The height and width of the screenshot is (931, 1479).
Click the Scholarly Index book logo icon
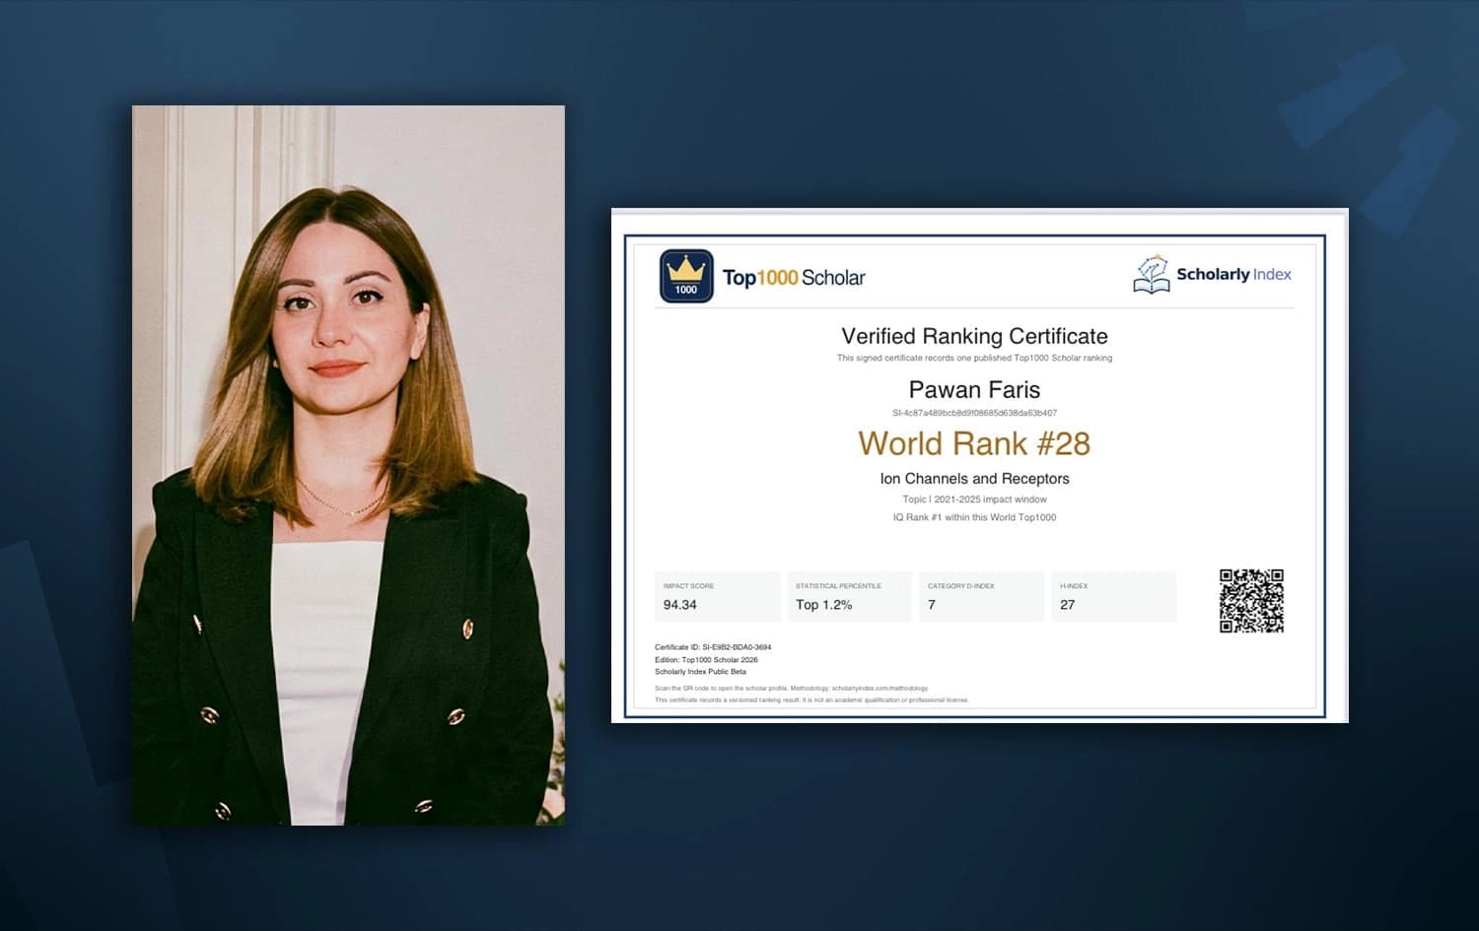coord(1151,275)
